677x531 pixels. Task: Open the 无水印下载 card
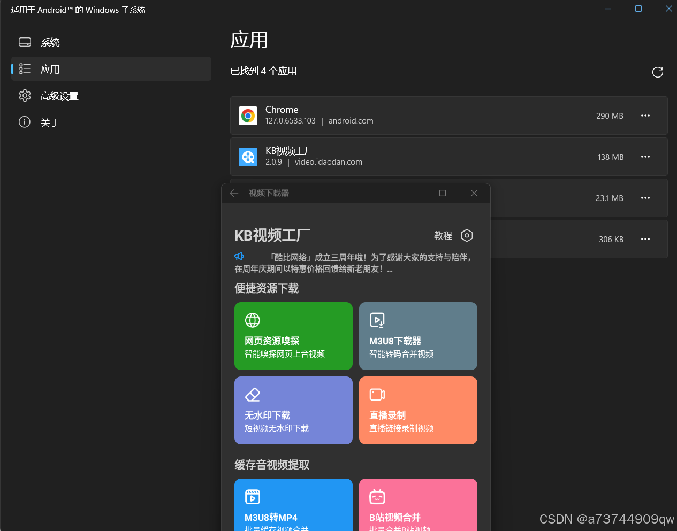point(293,410)
